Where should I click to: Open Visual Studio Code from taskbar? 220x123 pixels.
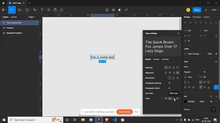coord(114,120)
